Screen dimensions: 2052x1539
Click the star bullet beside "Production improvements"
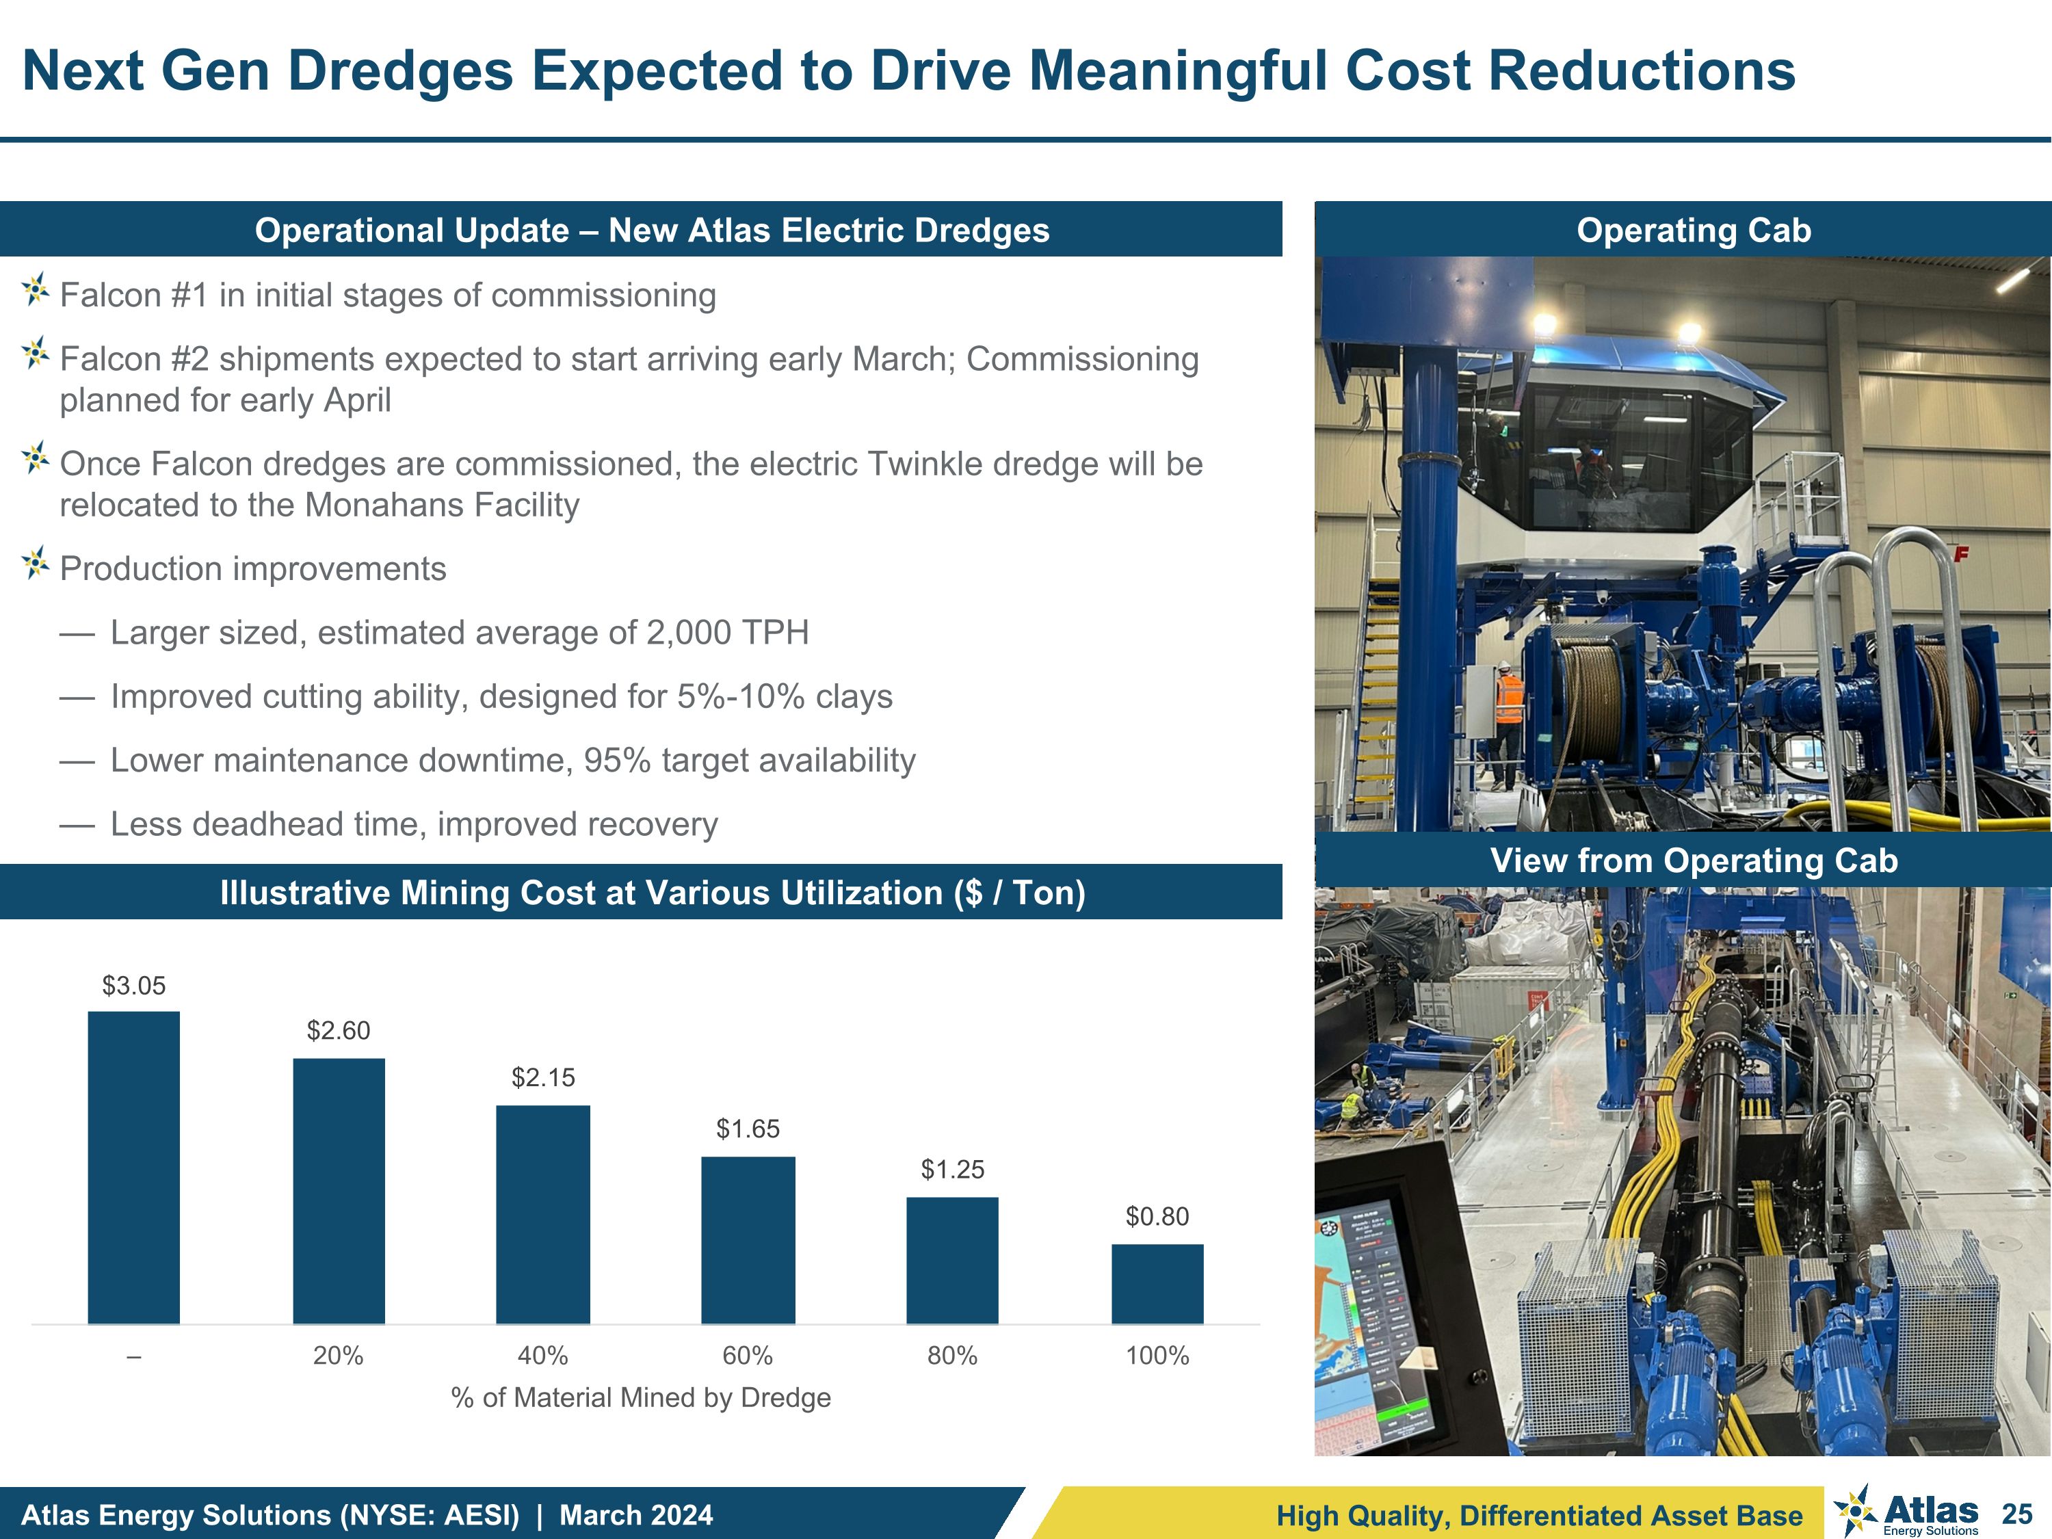tap(36, 563)
